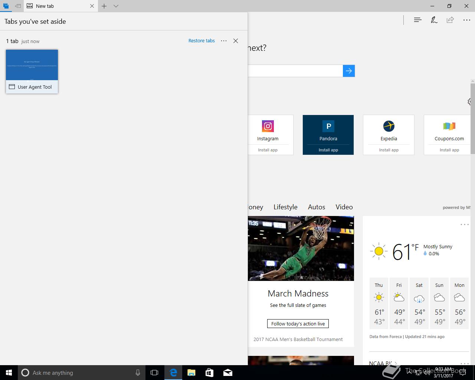Open March Madness dunk image
This screenshot has width=475, height=380.
pyautogui.click(x=301, y=248)
